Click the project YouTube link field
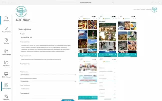Screen dimensions: 162x101 (48, 59)
